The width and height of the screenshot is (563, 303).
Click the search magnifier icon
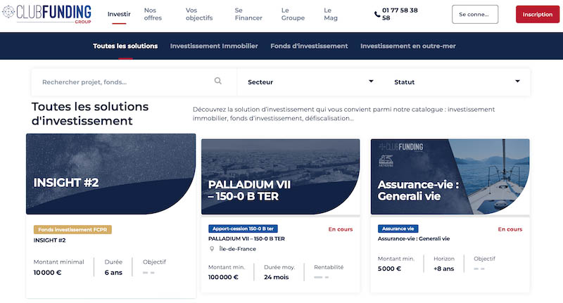(x=218, y=81)
